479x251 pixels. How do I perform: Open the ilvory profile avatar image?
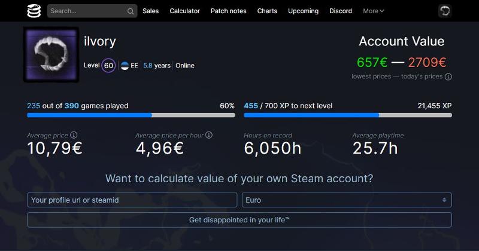tap(51, 54)
